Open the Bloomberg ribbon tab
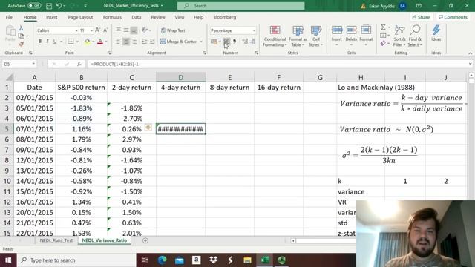The width and height of the screenshot is (475, 267). tap(225, 17)
